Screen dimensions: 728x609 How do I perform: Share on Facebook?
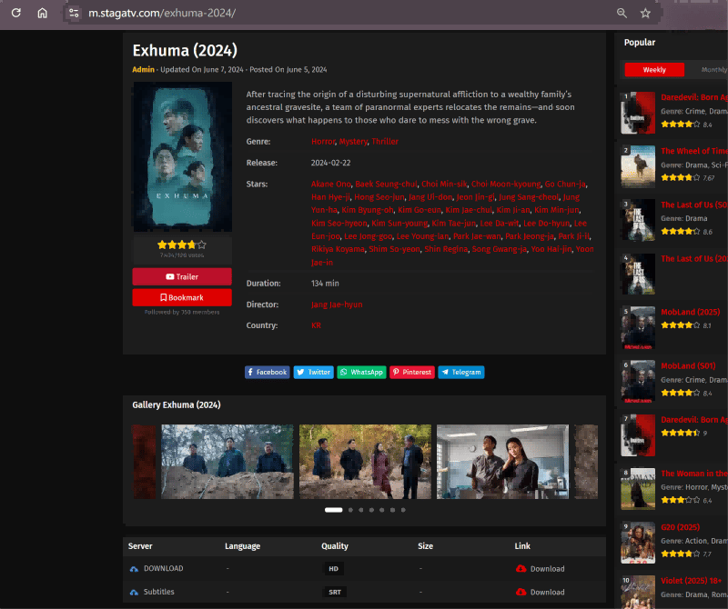pos(267,372)
